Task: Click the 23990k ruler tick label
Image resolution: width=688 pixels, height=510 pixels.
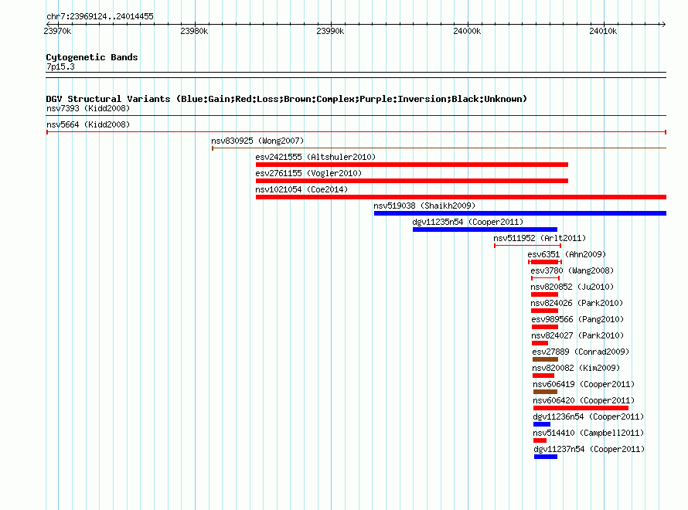Action: pyautogui.click(x=330, y=31)
